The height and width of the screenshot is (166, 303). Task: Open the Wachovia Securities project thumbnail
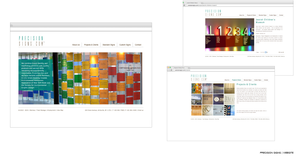[x=196, y=110]
